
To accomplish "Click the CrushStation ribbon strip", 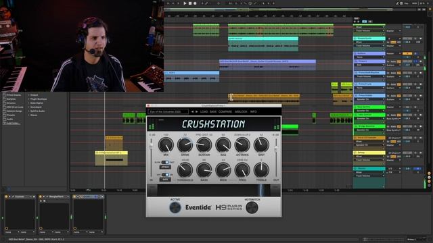I will pyautogui.click(x=214, y=190).
